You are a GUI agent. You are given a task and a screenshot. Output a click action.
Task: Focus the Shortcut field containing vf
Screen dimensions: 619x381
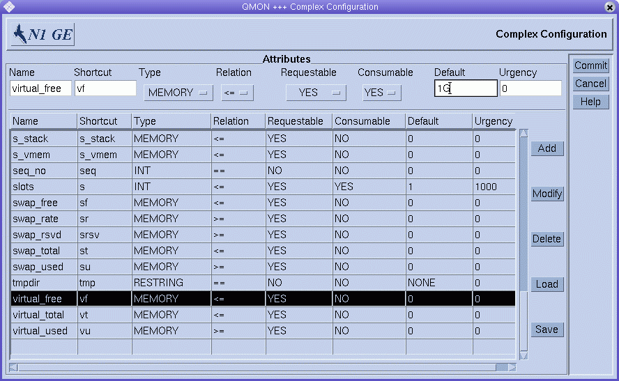(105, 88)
